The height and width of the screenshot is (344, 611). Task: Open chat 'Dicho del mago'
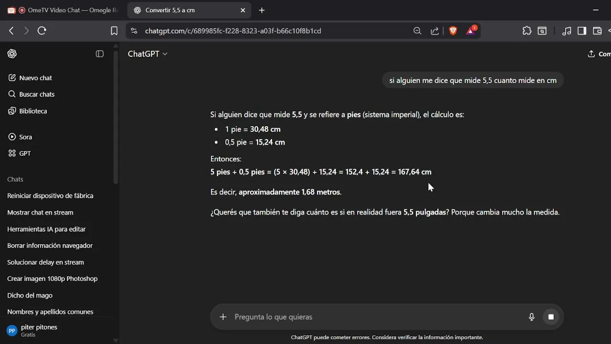tap(30, 295)
